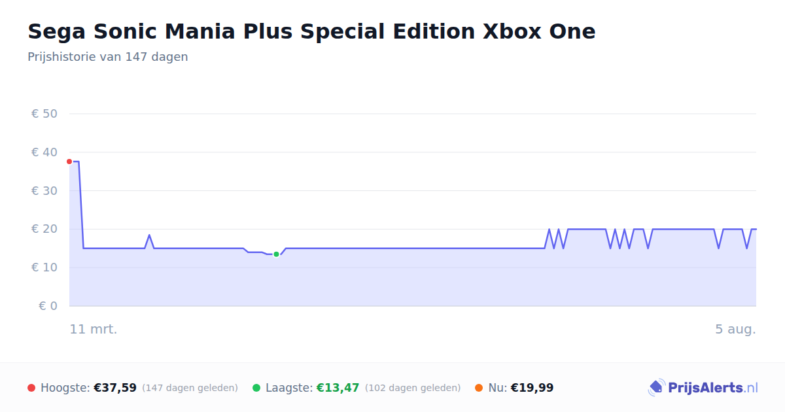Click the € 20 axis label
The height and width of the screenshot is (412, 785).
44,229
